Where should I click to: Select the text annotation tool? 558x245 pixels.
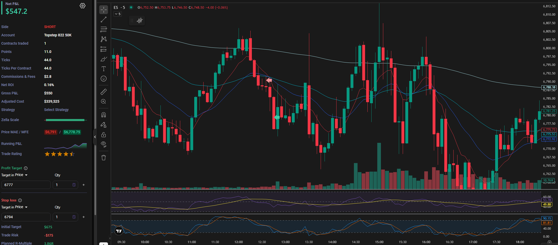point(104,69)
